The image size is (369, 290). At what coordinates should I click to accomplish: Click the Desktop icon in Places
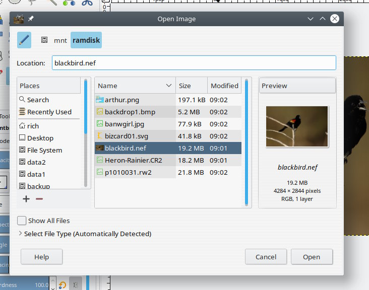point(22,137)
